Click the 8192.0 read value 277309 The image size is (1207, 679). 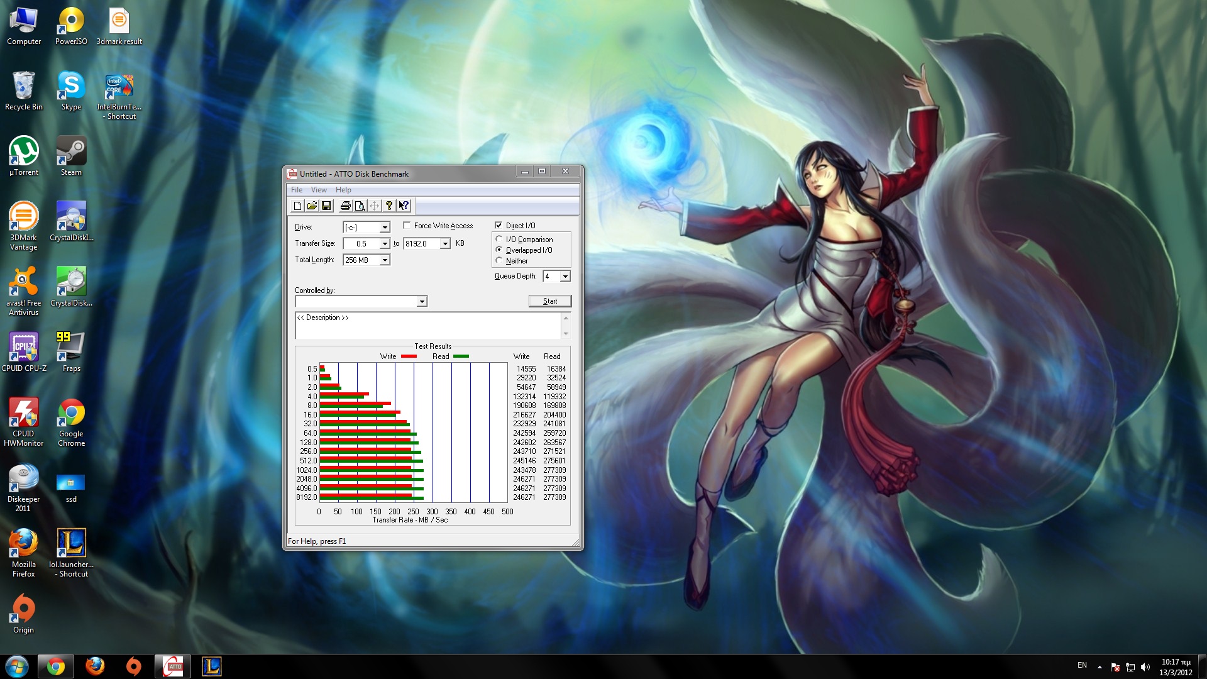click(554, 497)
